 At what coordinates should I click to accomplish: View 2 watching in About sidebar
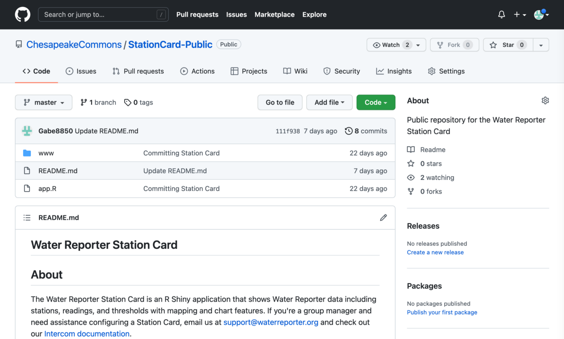tap(431, 177)
